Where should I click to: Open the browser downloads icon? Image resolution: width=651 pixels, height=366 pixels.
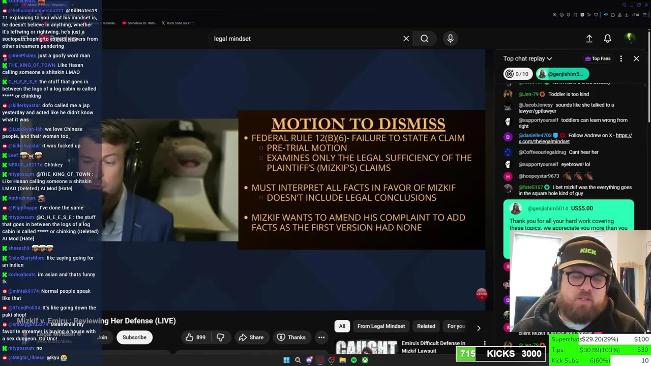click(x=627, y=15)
